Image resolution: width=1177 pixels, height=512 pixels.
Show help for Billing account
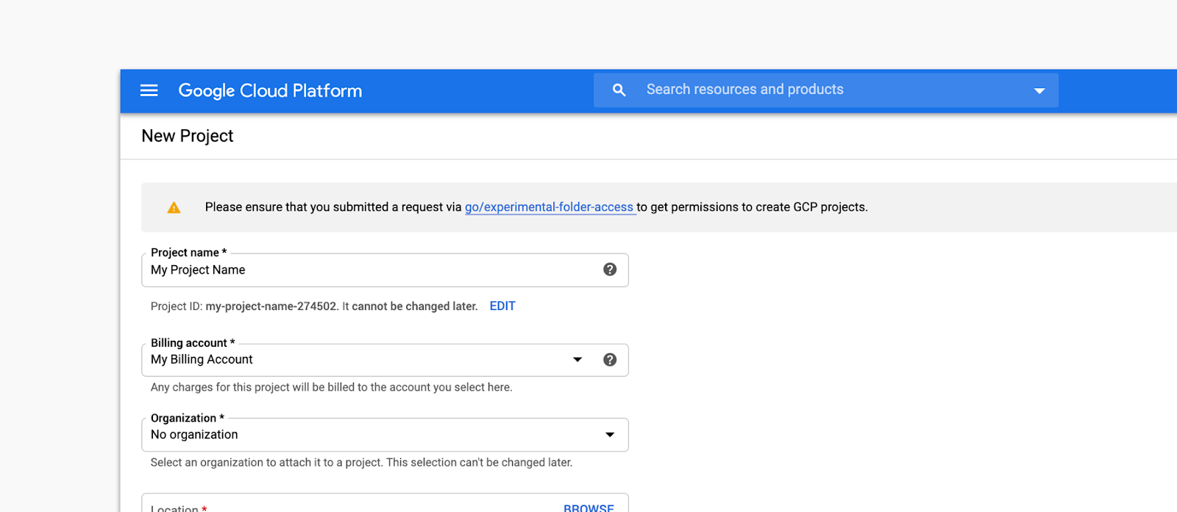(610, 360)
